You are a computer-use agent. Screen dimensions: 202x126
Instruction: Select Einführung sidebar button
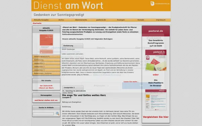(x=46, y=60)
